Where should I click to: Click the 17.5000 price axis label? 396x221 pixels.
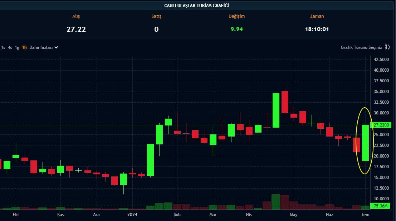[381, 166]
